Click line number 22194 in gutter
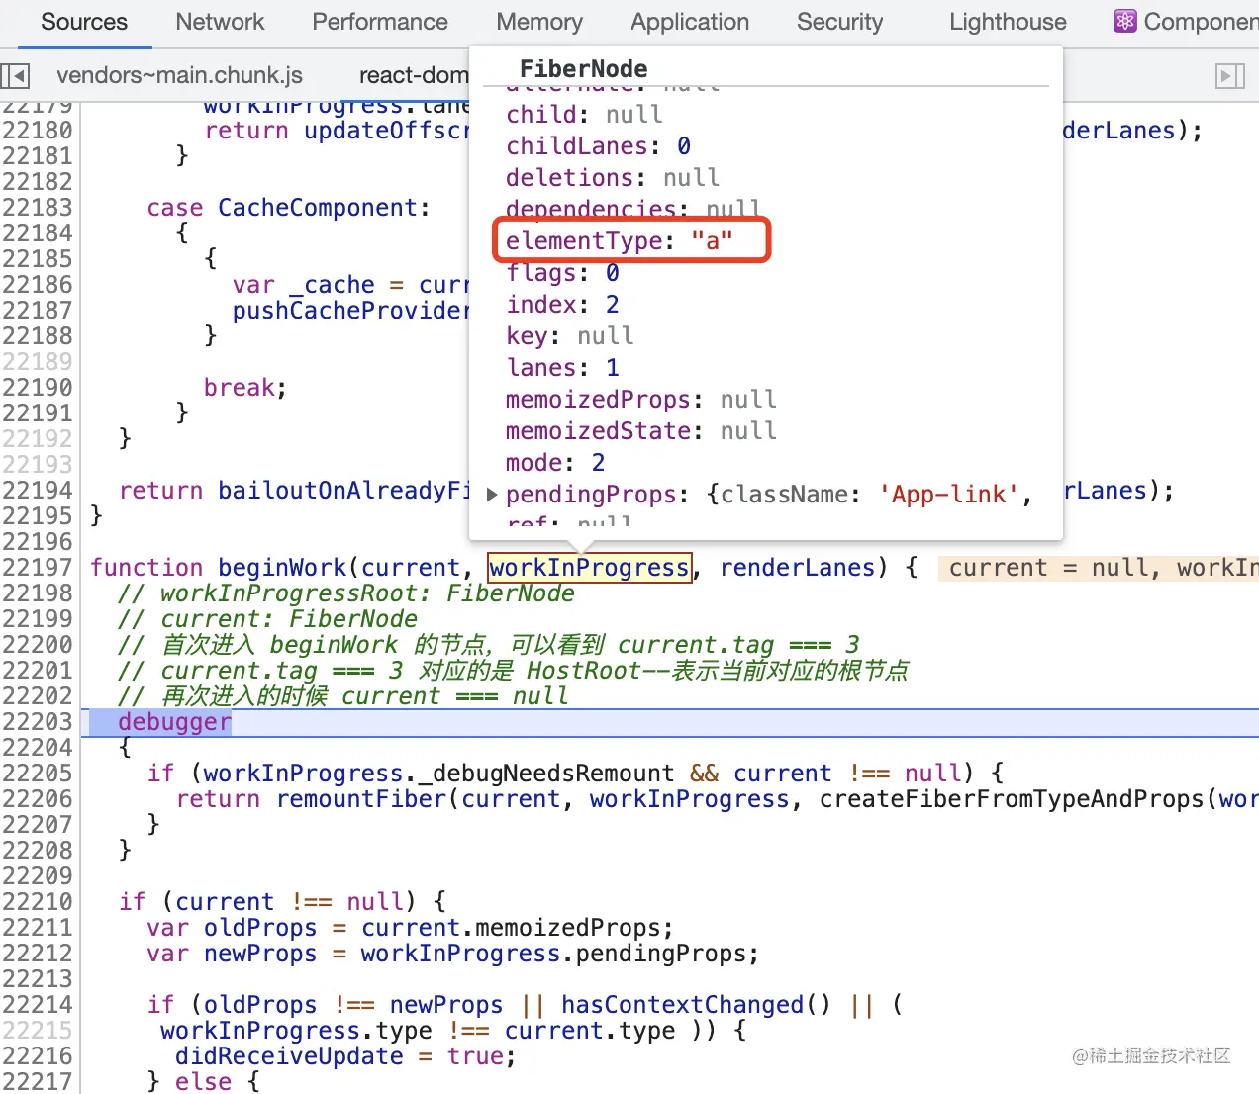Image resolution: width=1259 pixels, height=1094 pixels. tap(38, 491)
